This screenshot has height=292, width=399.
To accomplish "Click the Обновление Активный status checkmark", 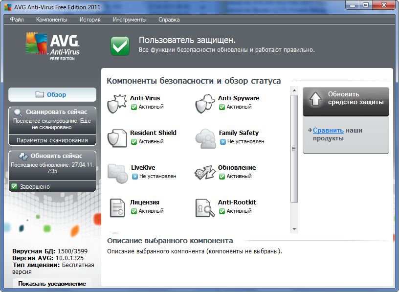I will coord(222,176).
